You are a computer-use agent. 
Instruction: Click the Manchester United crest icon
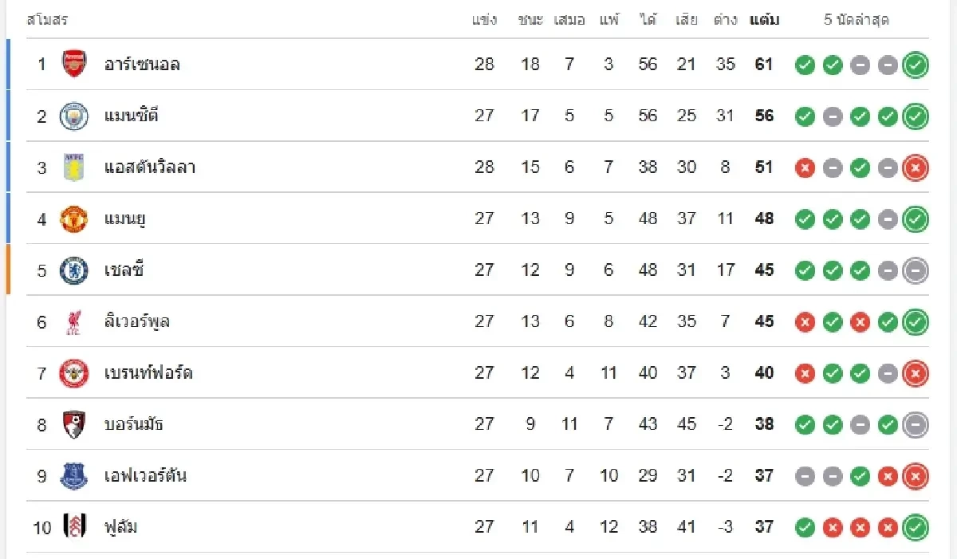pos(74,218)
